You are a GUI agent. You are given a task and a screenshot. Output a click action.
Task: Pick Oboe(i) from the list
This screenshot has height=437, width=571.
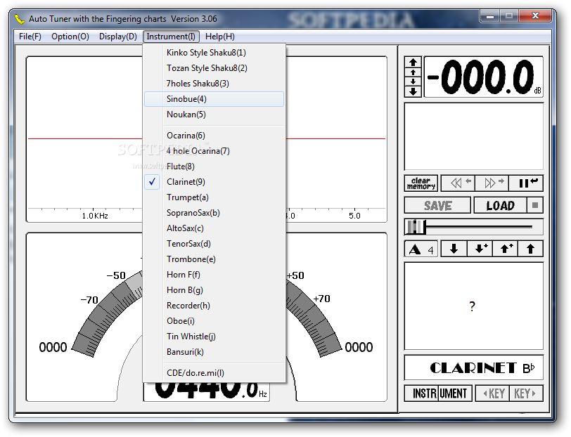tap(214, 321)
